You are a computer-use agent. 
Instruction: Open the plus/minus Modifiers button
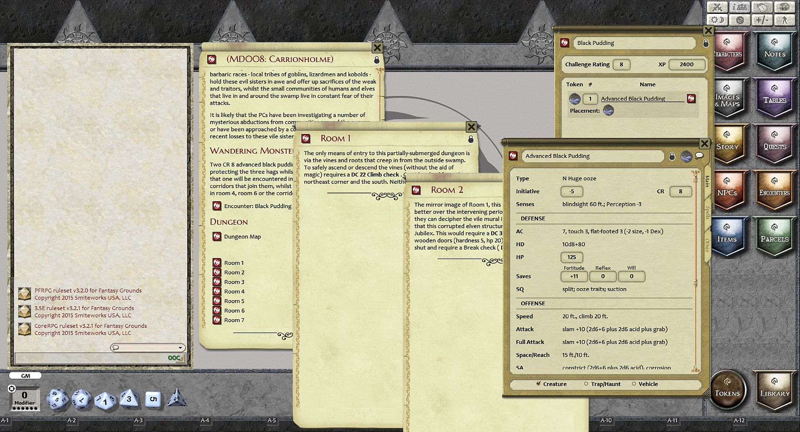[x=762, y=20]
